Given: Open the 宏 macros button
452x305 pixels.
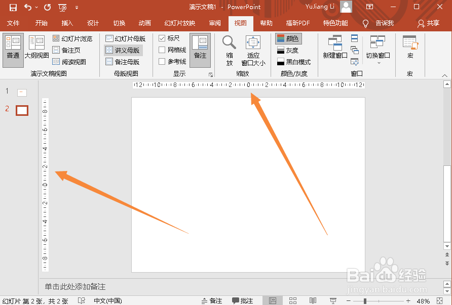Looking at the screenshot, I should pos(410,47).
